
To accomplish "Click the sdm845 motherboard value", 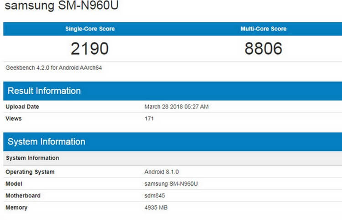I will coord(155,195).
